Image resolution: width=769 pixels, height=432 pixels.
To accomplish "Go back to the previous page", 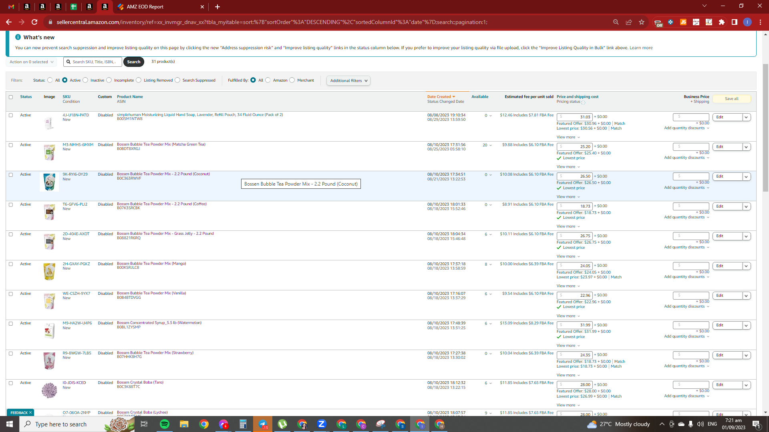I will pos(9,22).
